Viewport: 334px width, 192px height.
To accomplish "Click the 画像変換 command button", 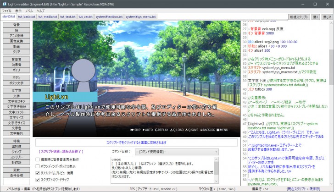I will point(17,41).
